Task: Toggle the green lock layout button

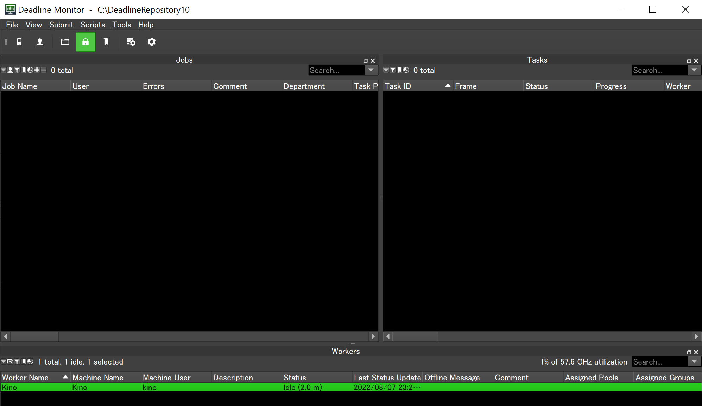Action: point(86,42)
